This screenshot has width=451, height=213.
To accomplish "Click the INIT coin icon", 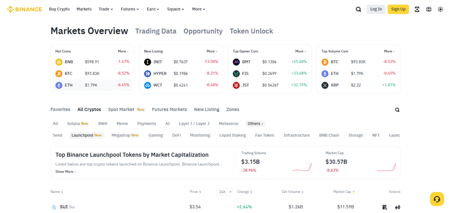I will click(x=148, y=62).
